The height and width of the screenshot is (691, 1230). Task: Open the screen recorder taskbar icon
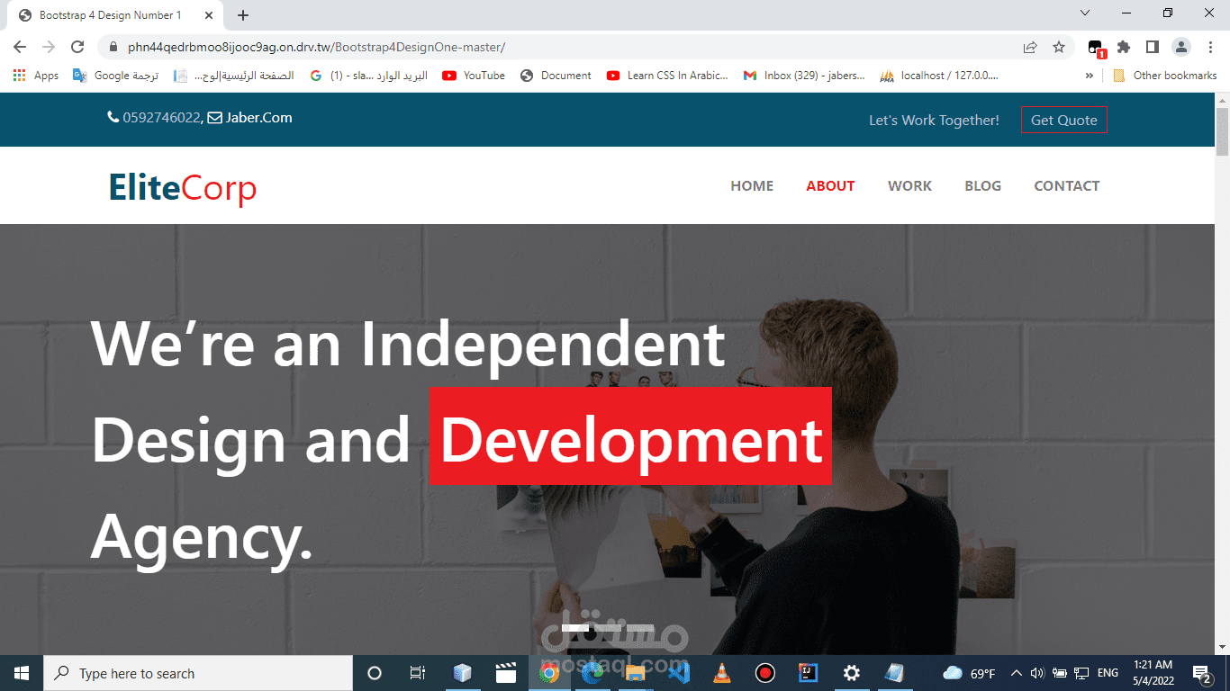click(x=764, y=673)
